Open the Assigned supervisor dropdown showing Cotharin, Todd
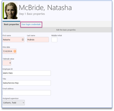This screenshot has width=114, height=111. pyautogui.click(x=14, y=103)
